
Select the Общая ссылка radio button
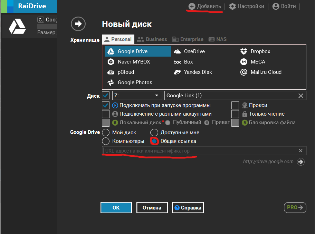coord(154,141)
